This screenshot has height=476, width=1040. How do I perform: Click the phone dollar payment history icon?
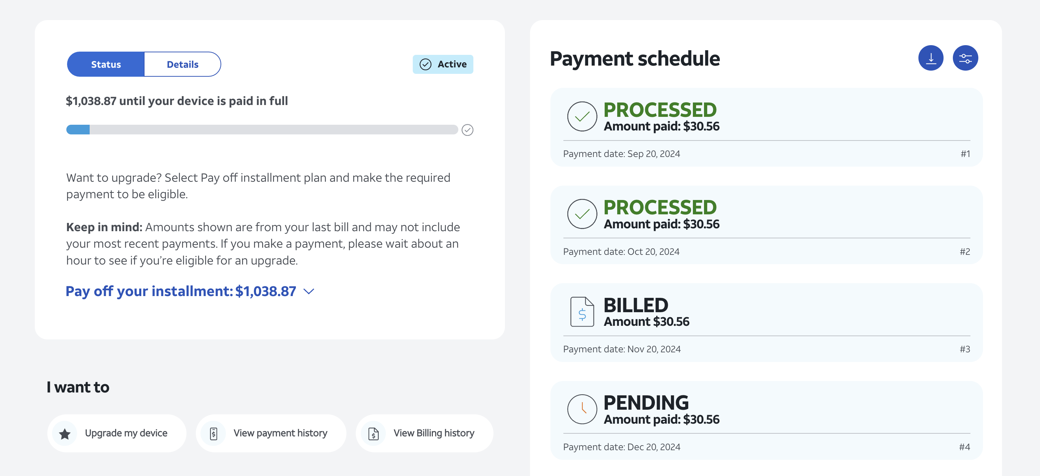[x=214, y=434]
